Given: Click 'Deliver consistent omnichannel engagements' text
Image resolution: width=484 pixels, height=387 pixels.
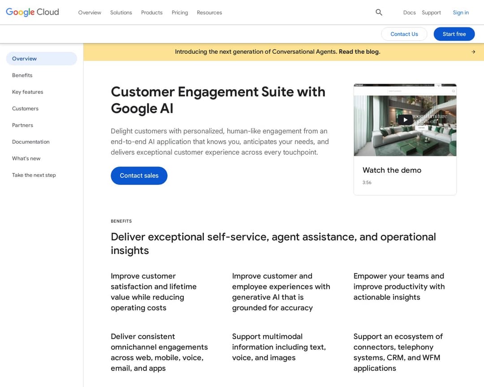Looking at the screenshot, I should point(159,353).
